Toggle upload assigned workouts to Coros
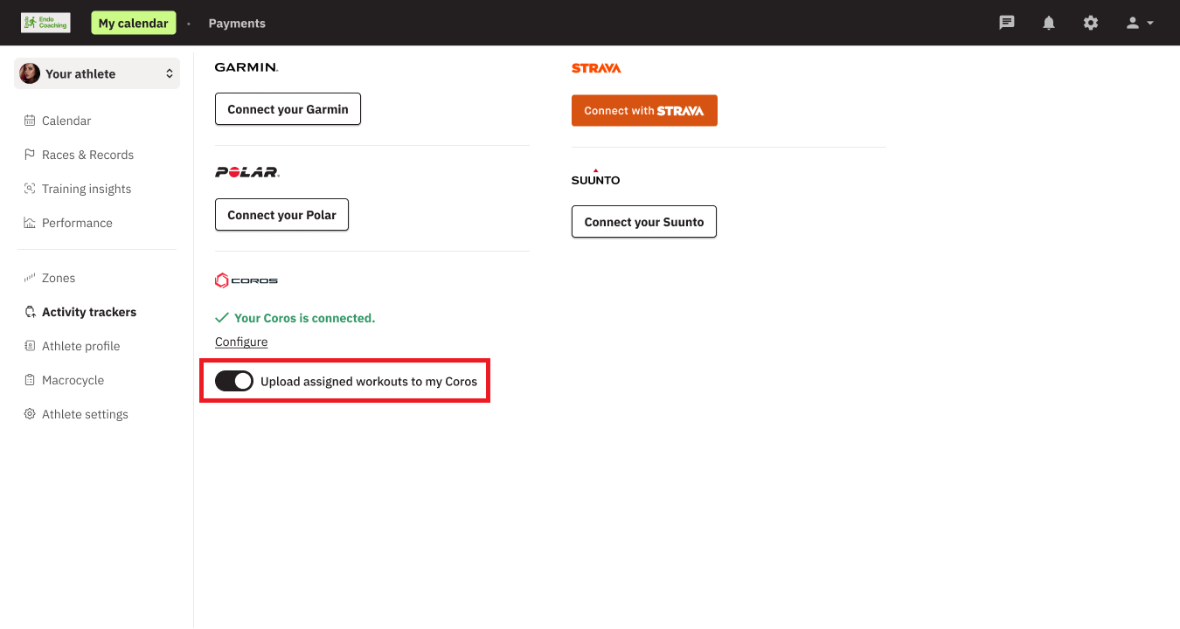This screenshot has height=629, width=1180. pos(234,381)
